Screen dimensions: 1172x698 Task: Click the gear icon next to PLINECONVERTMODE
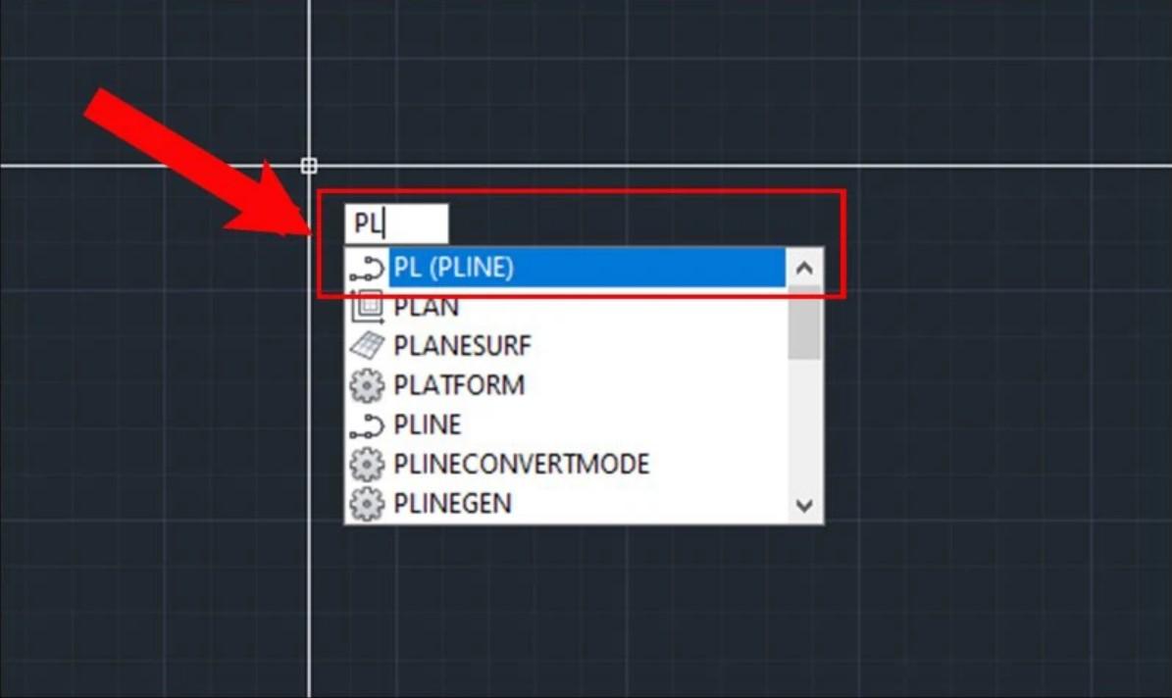366,464
